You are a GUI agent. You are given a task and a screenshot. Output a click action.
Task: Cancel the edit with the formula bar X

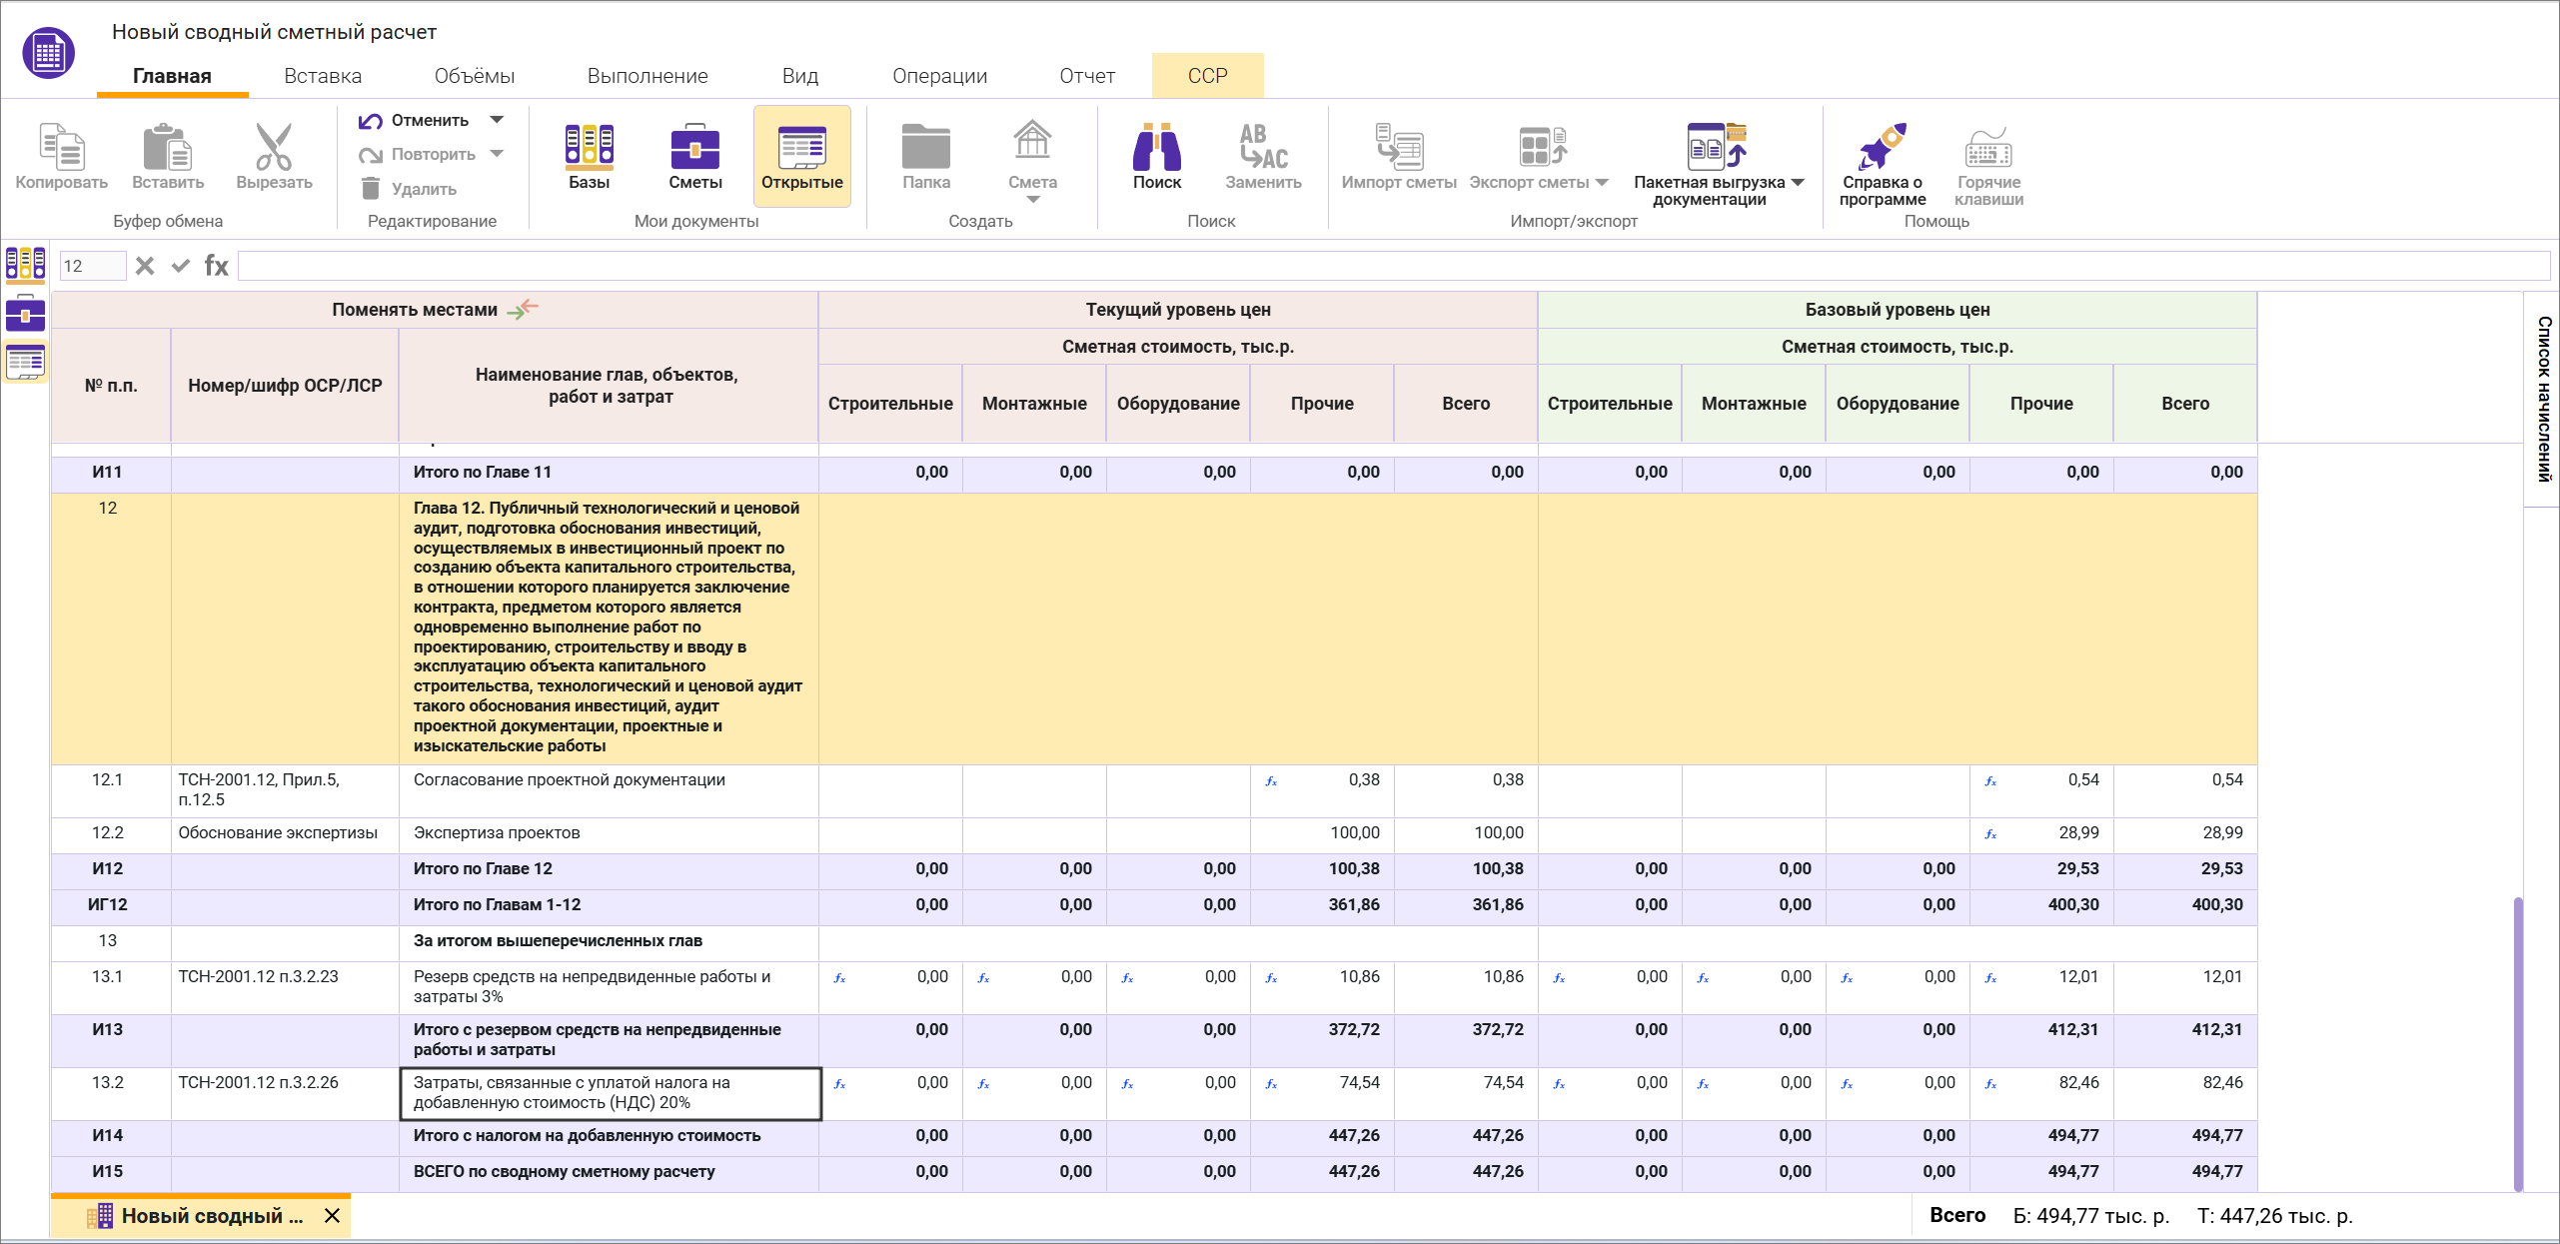(145, 266)
